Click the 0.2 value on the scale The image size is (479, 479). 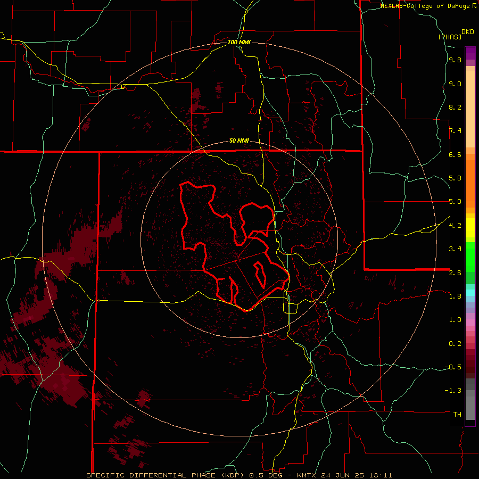(x=455, y=344)
